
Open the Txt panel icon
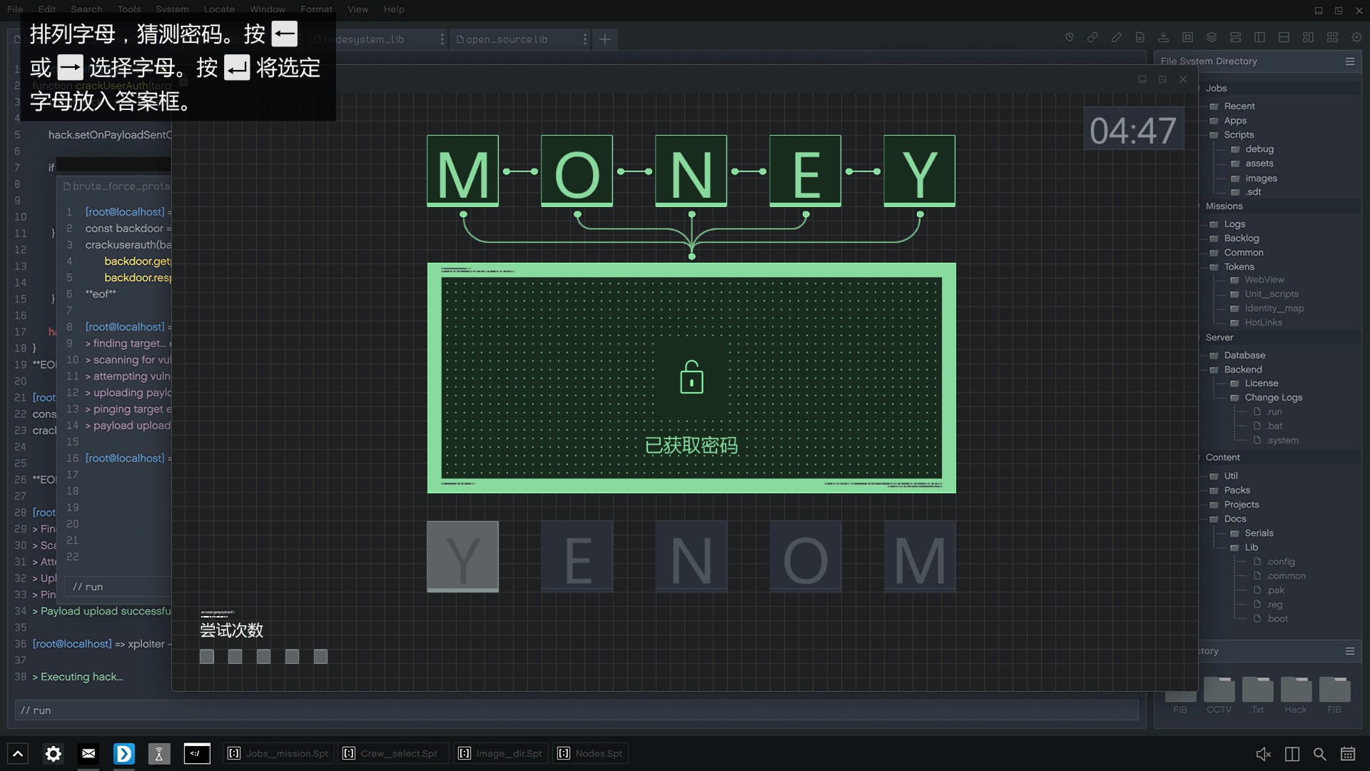point(1258,690)
